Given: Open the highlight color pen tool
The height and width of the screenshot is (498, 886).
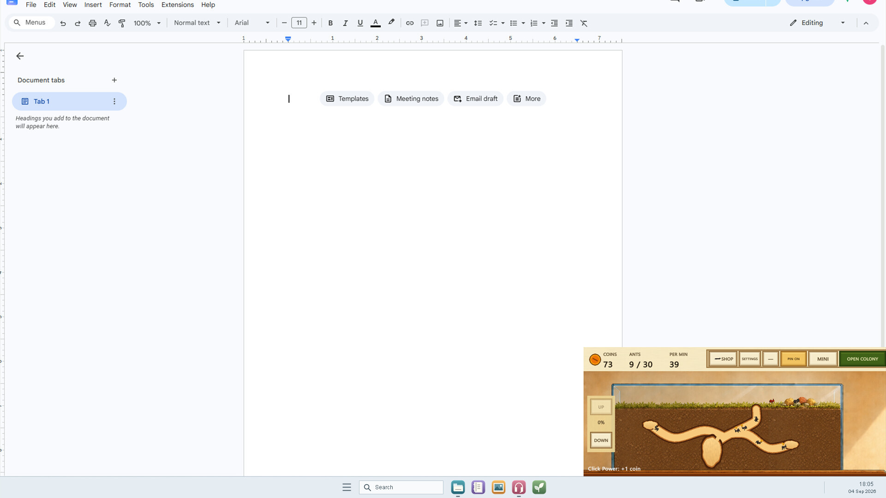Looking at the screenshot, I should click(x=391, y=23).
